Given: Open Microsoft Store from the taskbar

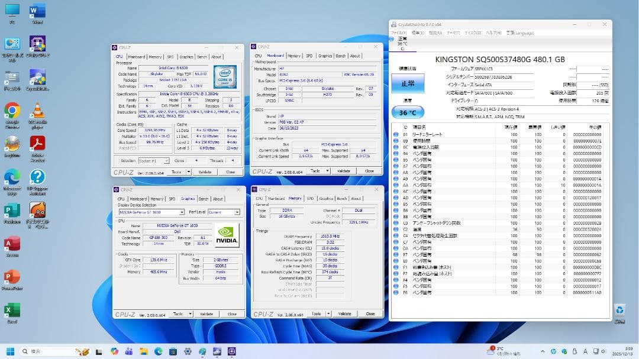Looking at the screenshot, I should point(173,351).
